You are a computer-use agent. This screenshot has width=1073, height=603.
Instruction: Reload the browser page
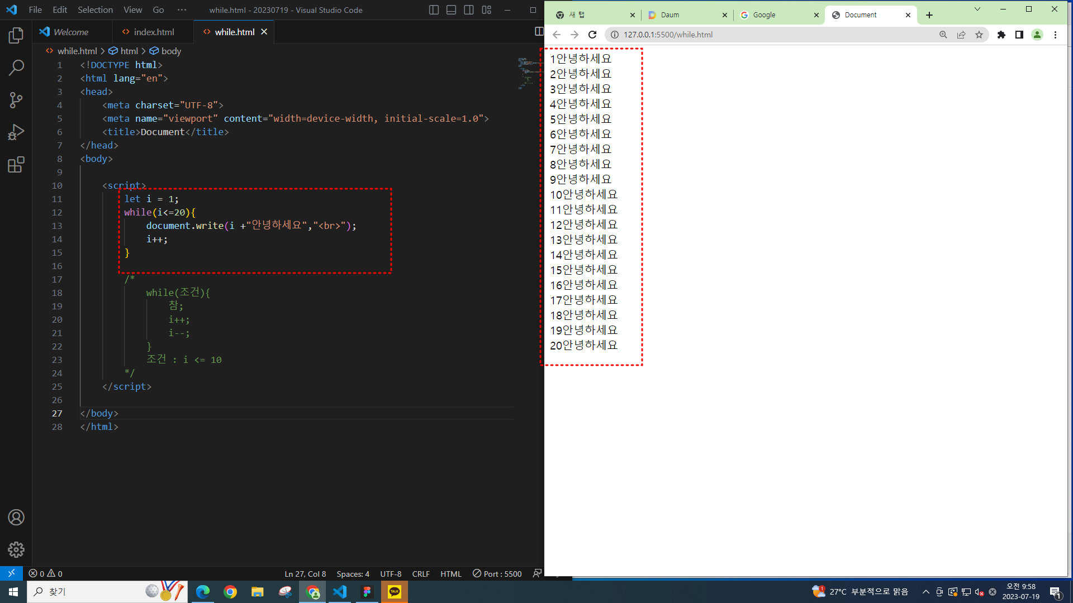[x=592, y=35]
